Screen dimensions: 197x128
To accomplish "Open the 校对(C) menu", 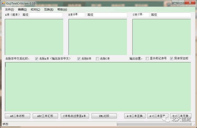I will [35, 9].
